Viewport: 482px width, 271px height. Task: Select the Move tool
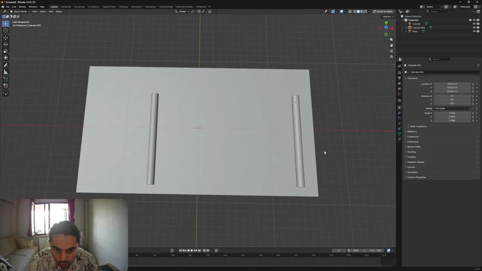click(6, 38)
